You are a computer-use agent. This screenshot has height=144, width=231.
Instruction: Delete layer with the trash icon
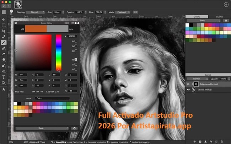pos(221,142)
